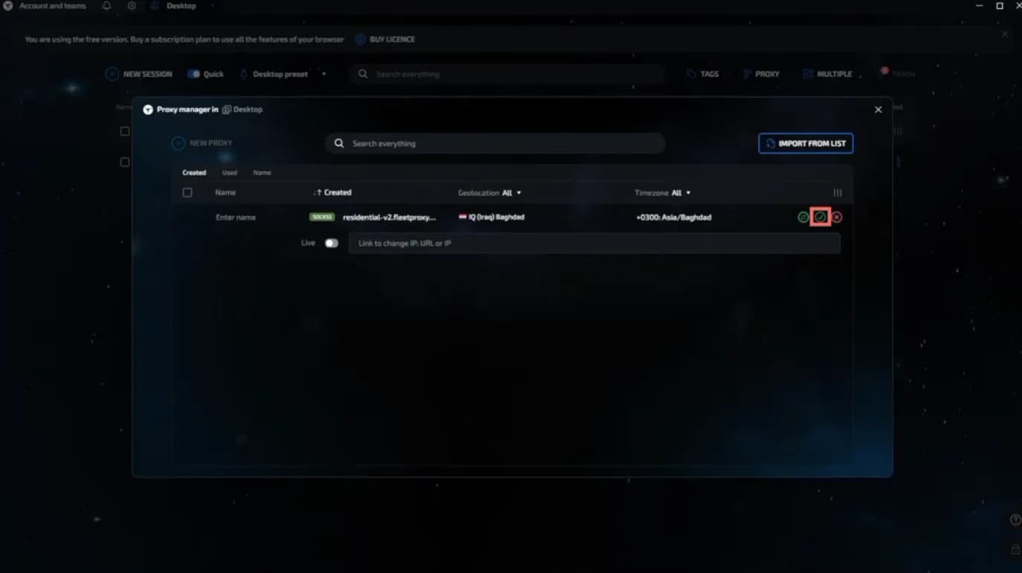Tick the second session checkbox behind the dialog
This screenshot has width=1022, height=573.
(125, 162)
